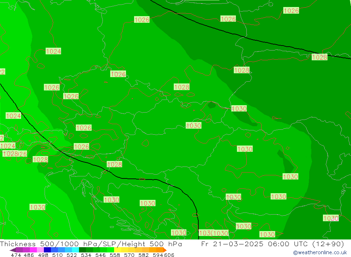Viewport: 351px width, 257px height.
Task: Click the 582 legend value
Action: 143,255
